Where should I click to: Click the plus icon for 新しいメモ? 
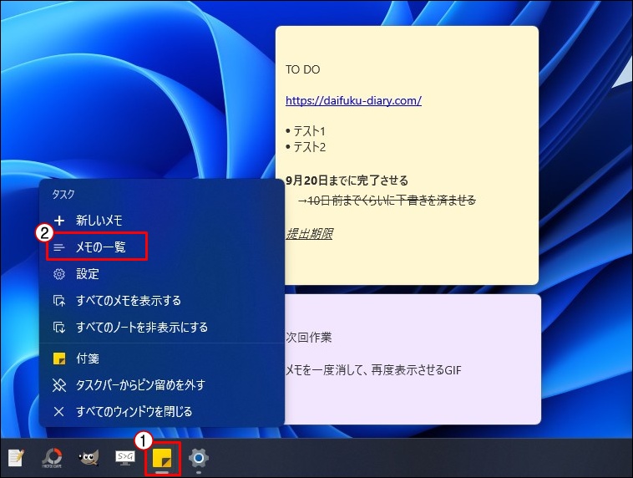[x=58, y=221]
